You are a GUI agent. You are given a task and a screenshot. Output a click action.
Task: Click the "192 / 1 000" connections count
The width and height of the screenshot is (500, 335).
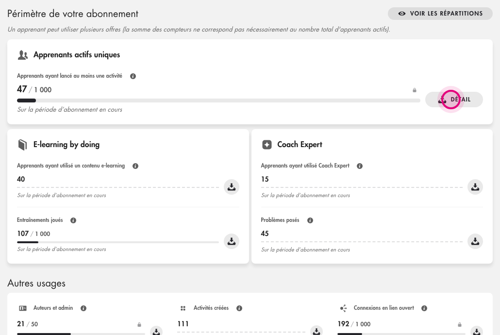[x=354, y=324]
